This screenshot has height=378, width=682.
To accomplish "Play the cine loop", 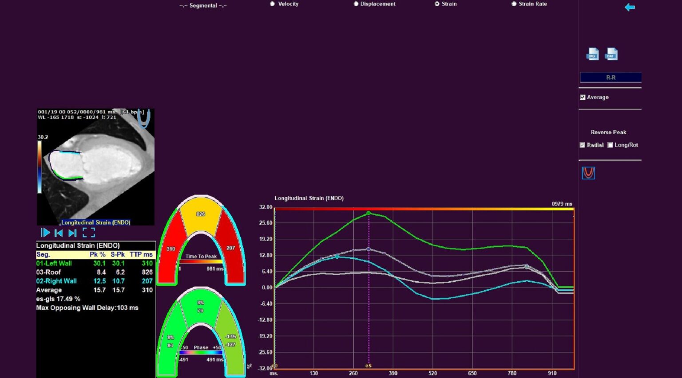I will (x=45, y=233).
